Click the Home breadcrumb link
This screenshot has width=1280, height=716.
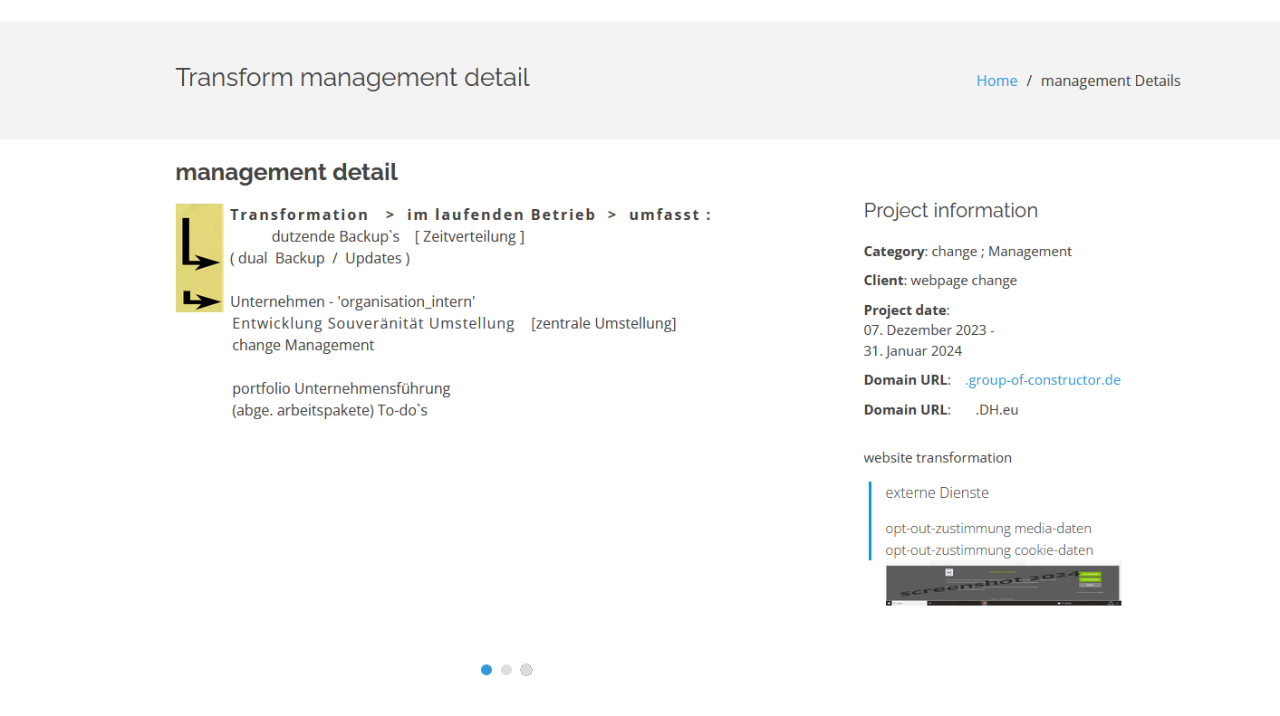pyautogui.click(x=996, y=81)
